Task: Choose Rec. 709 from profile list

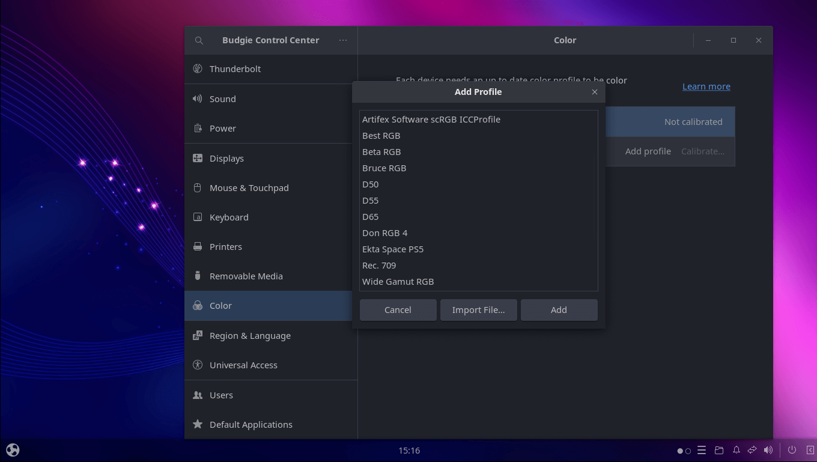Action: click(379, 265)
